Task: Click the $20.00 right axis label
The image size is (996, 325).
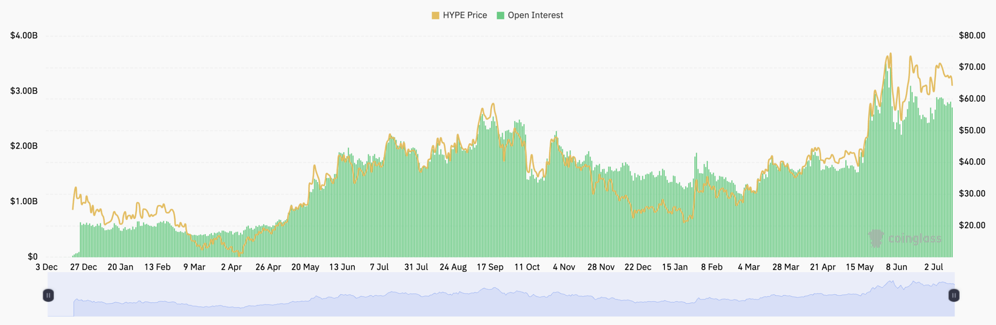Action: [972, 225]
